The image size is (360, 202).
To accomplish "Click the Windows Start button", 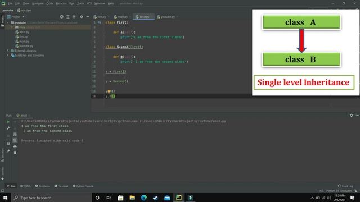I will 5,198.
